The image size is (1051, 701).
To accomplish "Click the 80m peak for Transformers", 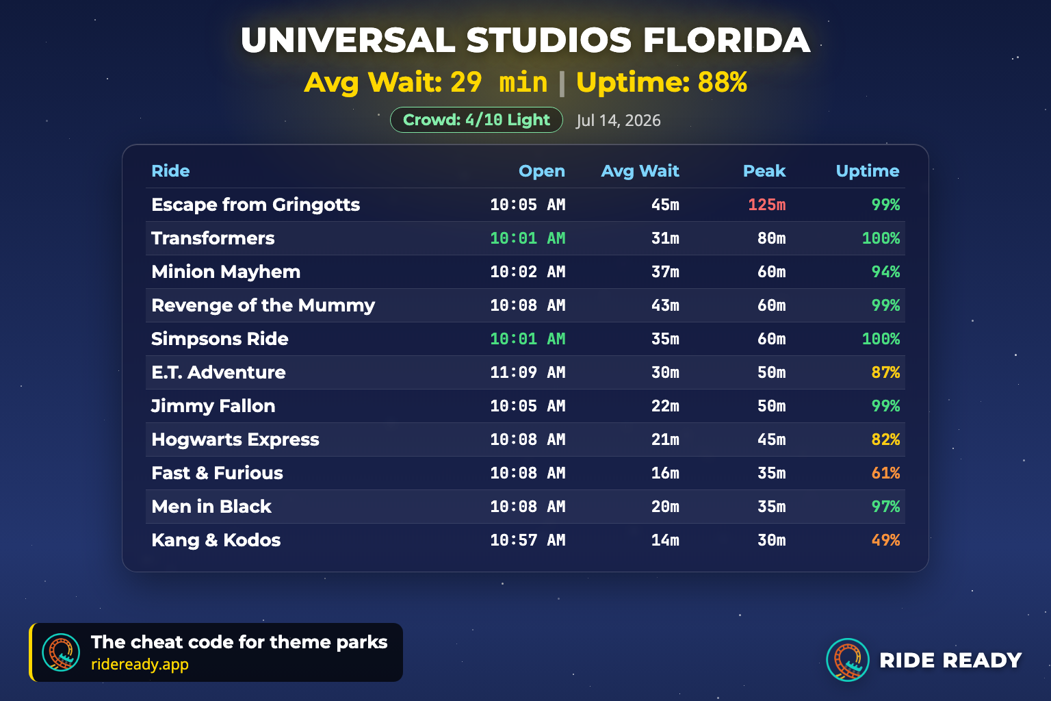I will (772, 238).
